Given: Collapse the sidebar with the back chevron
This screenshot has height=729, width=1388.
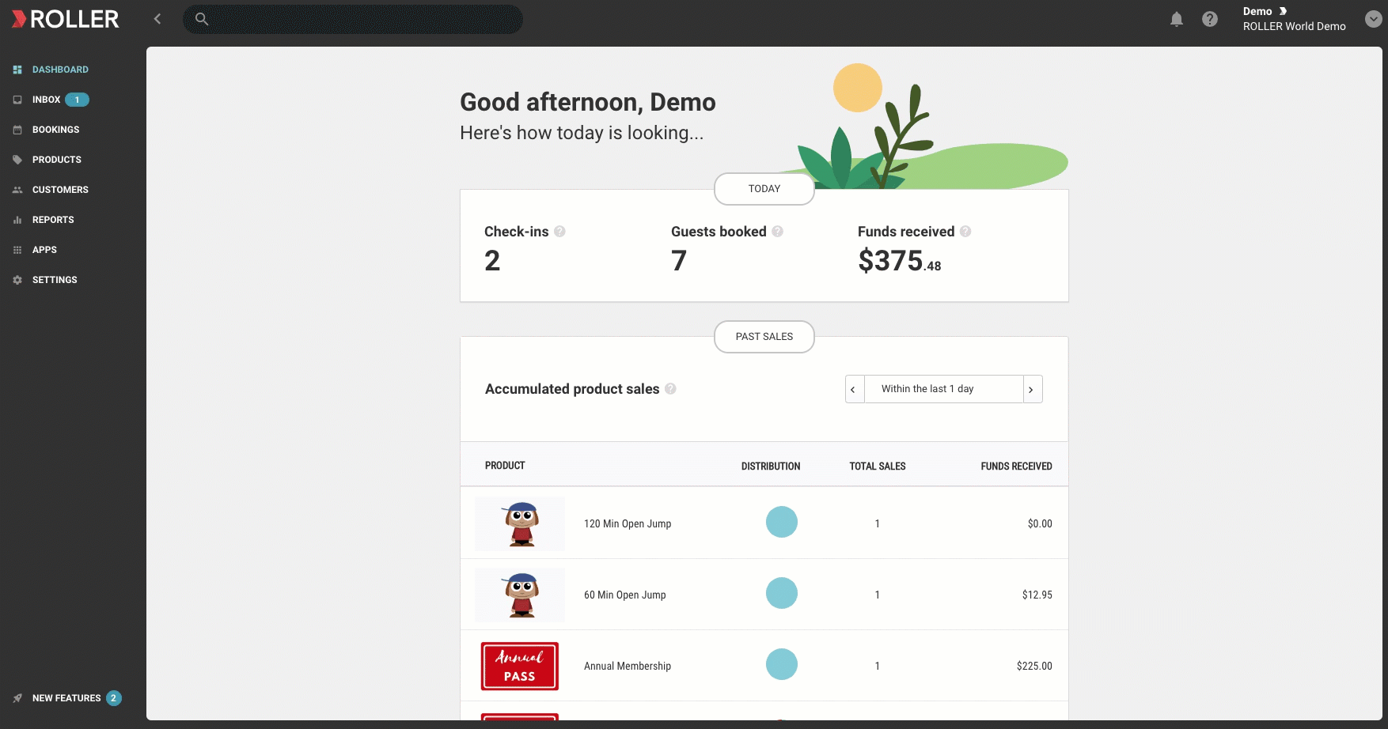Looking at the screenshot, I should [157, 19].
